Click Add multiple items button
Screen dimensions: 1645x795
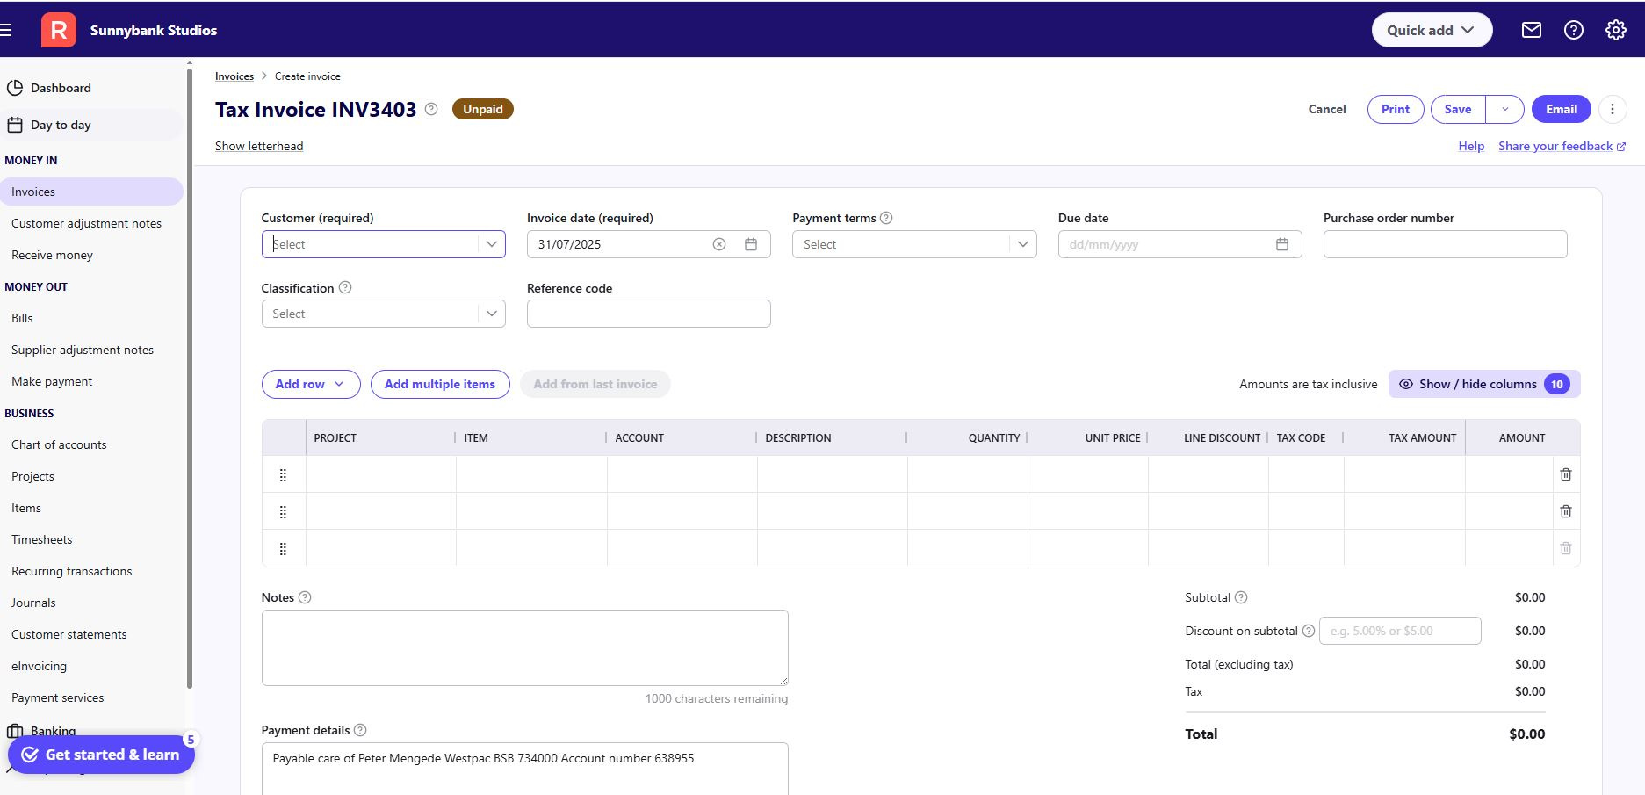pos(440,384)
